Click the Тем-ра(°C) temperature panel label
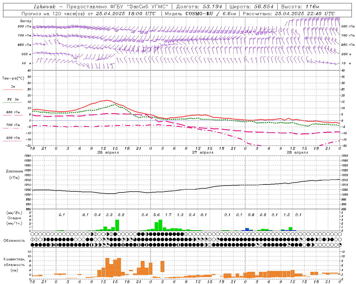The height and width of the screenshot is (284, 356). pyautogui.click(x=13, y=78)
